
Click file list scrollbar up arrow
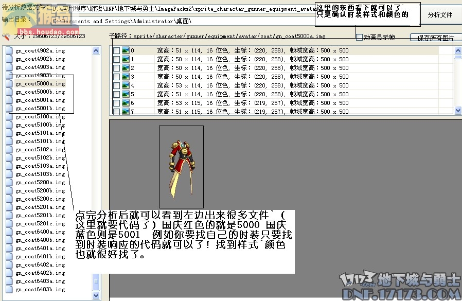click(x=96, y=51)
